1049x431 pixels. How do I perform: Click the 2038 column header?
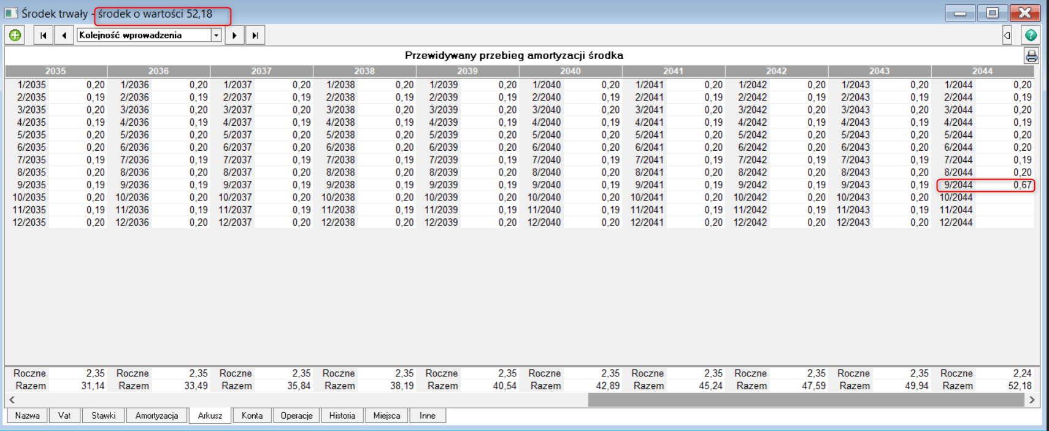coord(364,71)
